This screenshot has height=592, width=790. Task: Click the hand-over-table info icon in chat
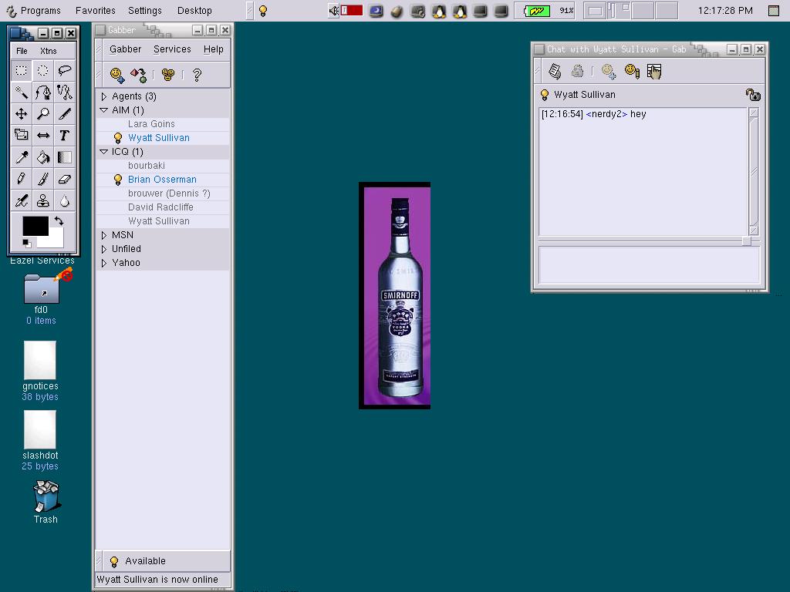pos(654,72)
